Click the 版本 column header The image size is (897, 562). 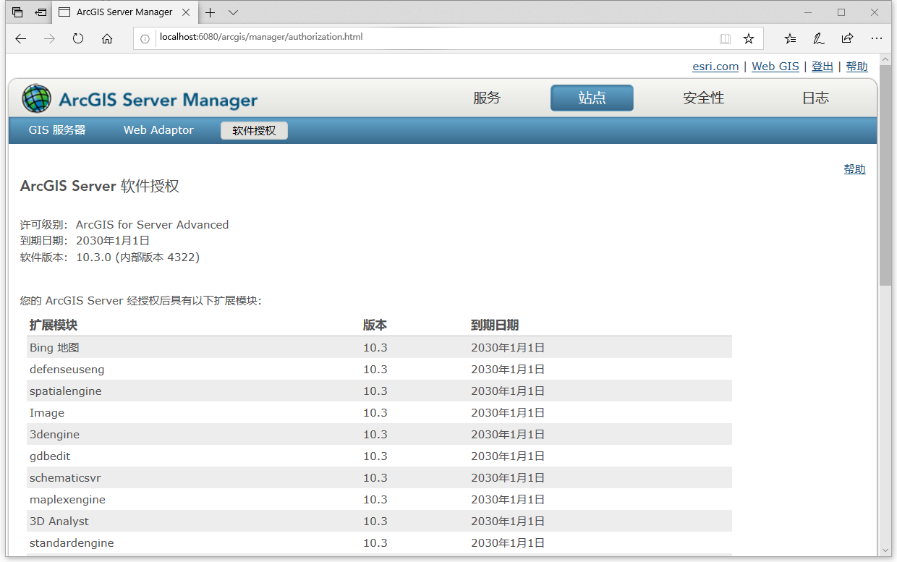click(x=375, y=325)
